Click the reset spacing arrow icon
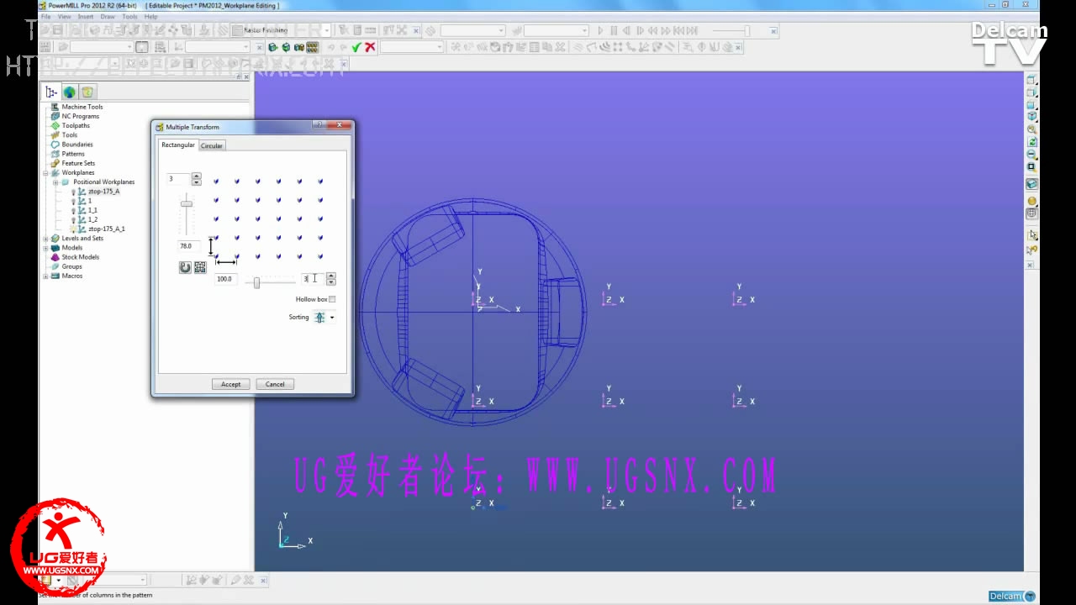The width and height of the screenshot is (1076, 605). pos(185,267)
